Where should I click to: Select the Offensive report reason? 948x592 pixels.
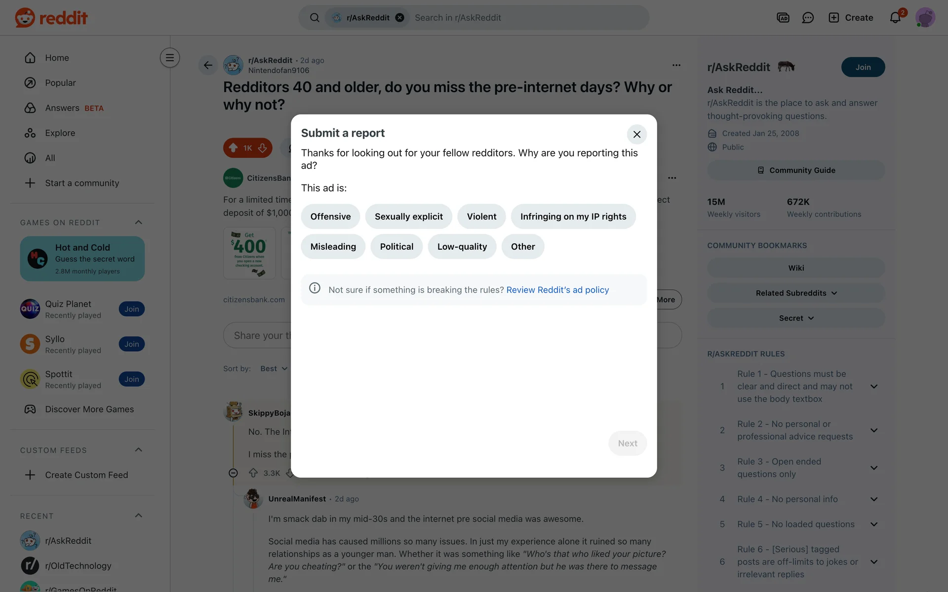330,217
